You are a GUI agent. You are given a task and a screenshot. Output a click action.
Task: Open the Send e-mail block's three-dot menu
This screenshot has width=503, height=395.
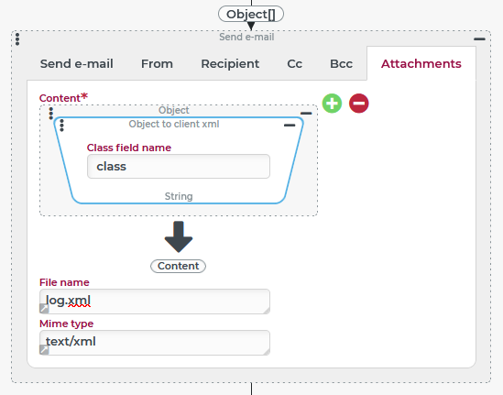click(x=17, y=39)
